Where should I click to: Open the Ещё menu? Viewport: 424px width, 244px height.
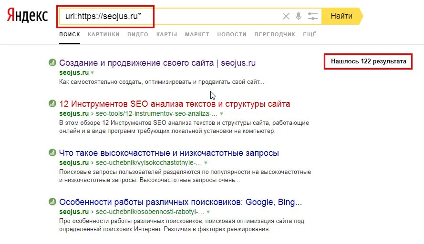pyautogui.click(x=310, y=34)
